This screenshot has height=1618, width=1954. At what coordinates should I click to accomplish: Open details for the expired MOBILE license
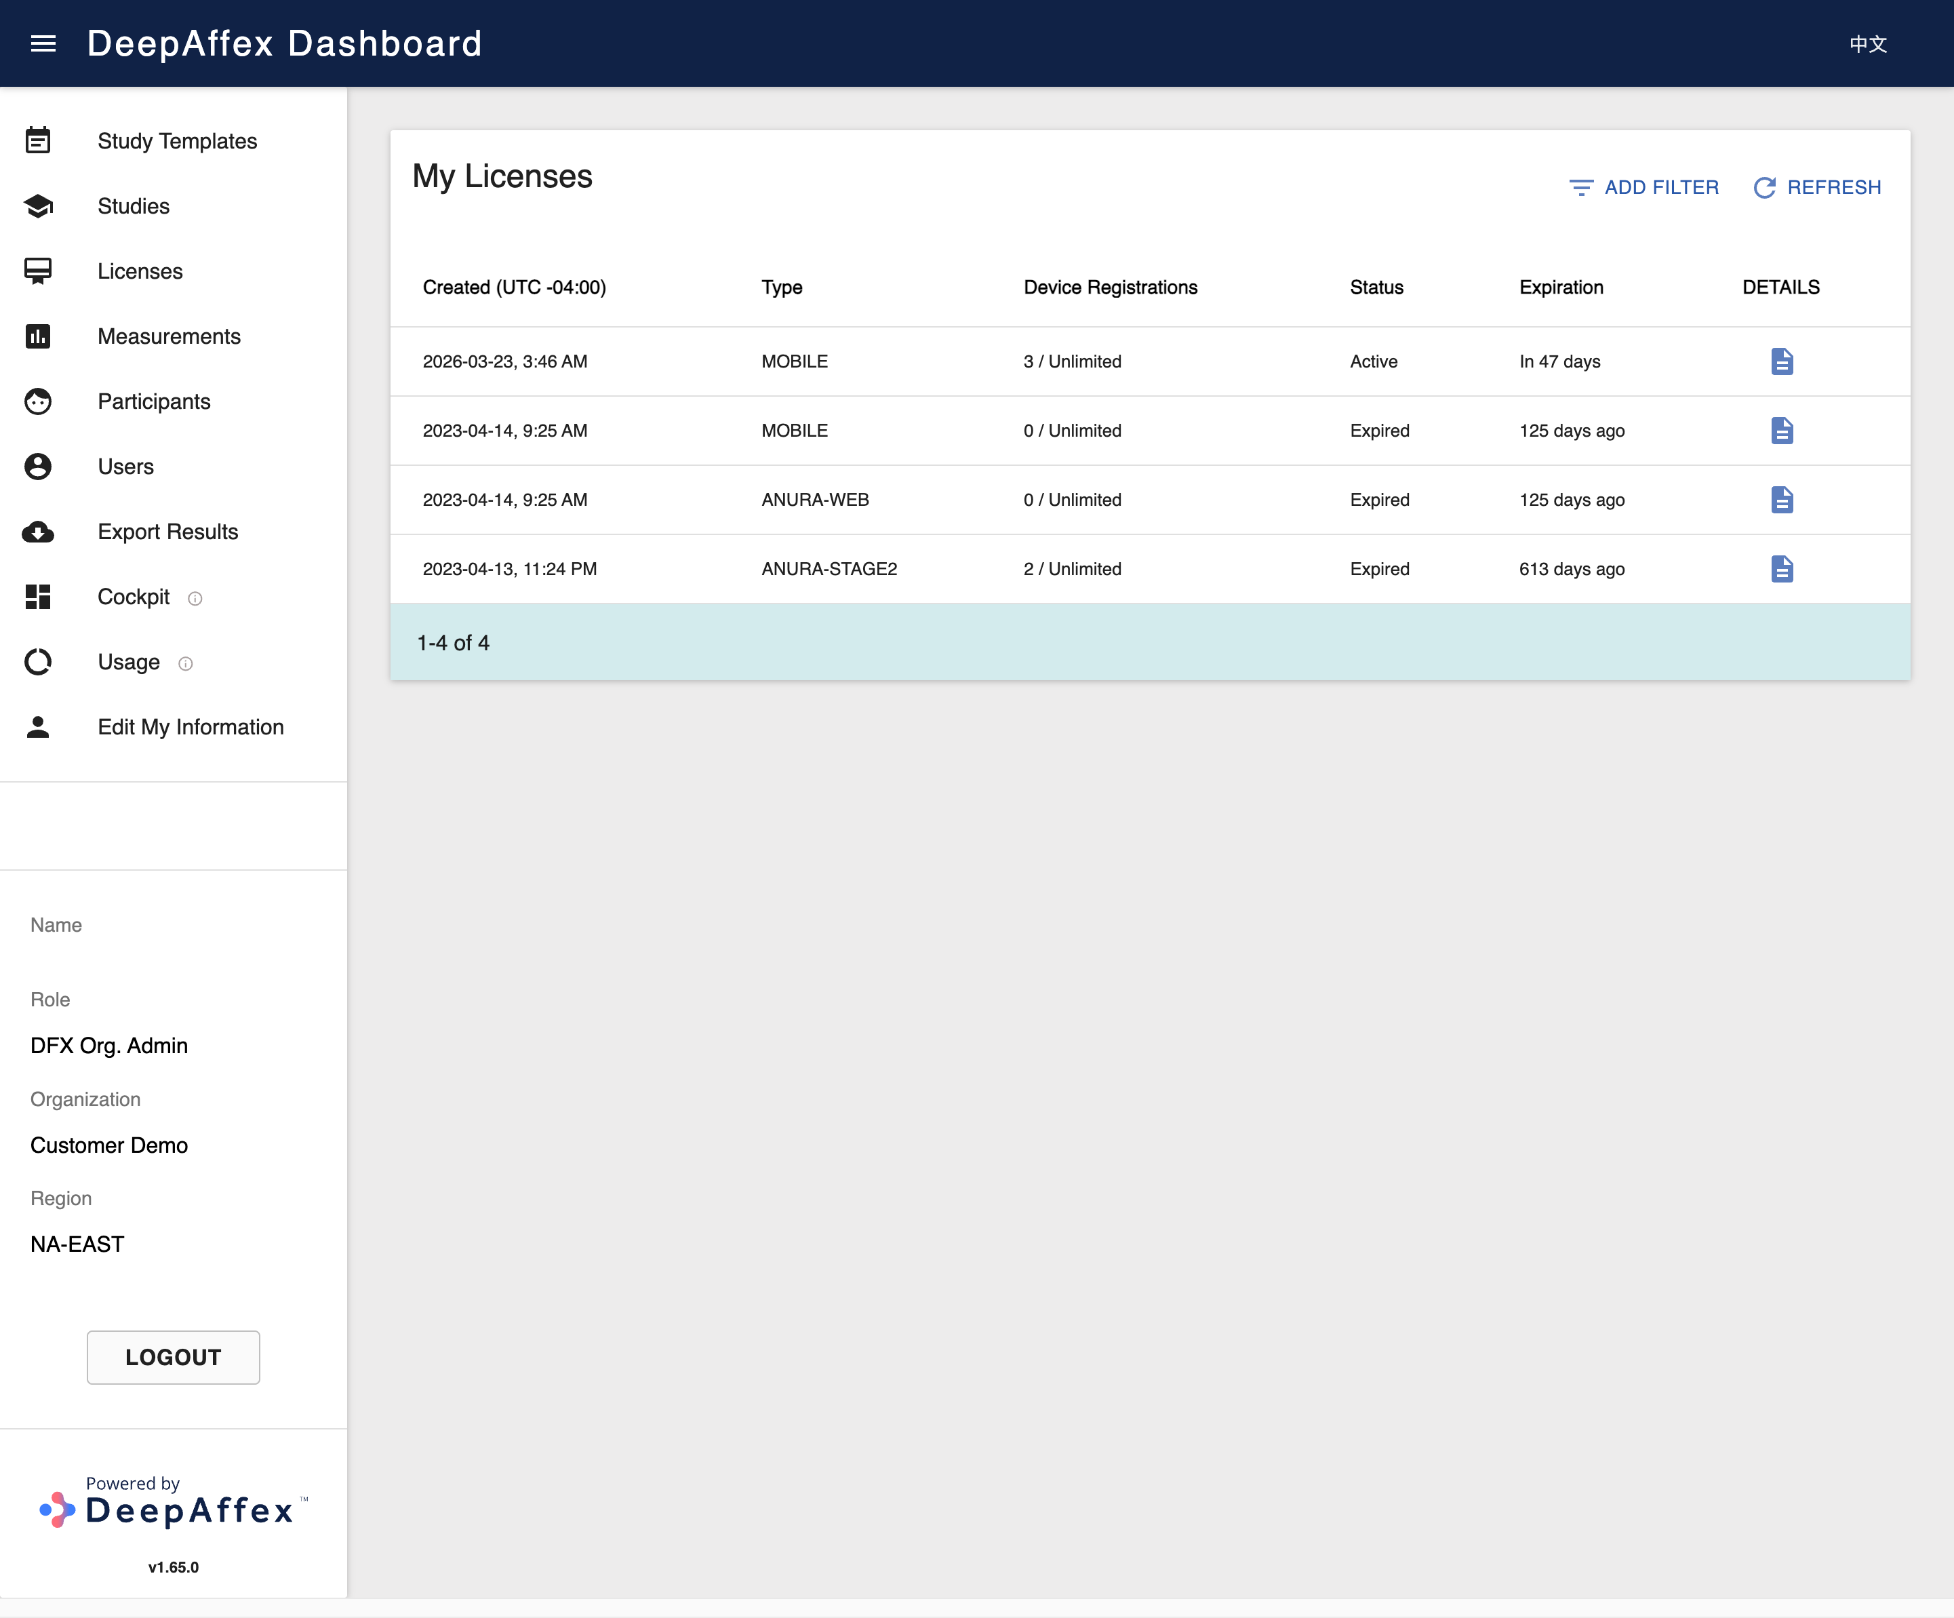click(1782, 430)
